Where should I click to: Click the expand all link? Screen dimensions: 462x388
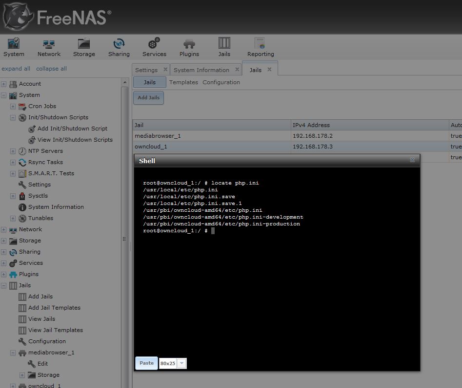[x=16, y=69]
